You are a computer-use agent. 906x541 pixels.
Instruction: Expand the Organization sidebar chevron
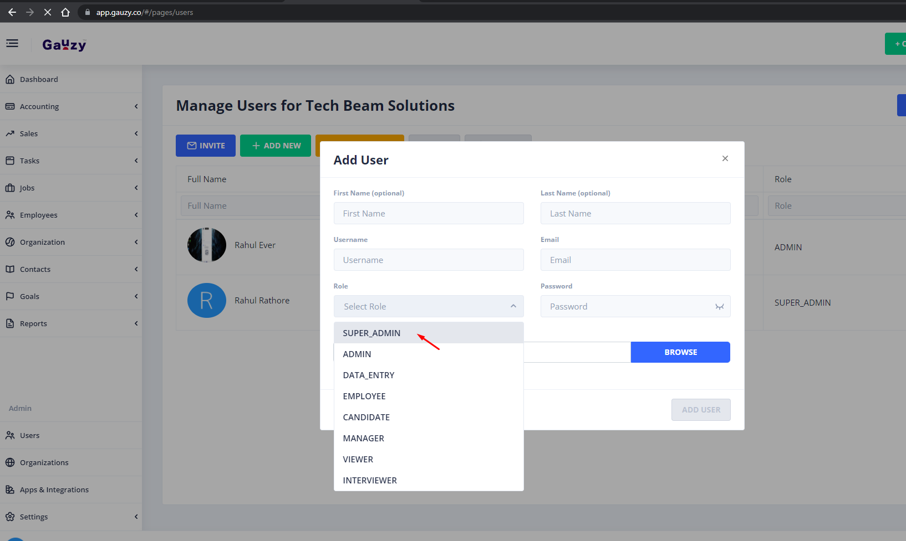pos(136,242)
